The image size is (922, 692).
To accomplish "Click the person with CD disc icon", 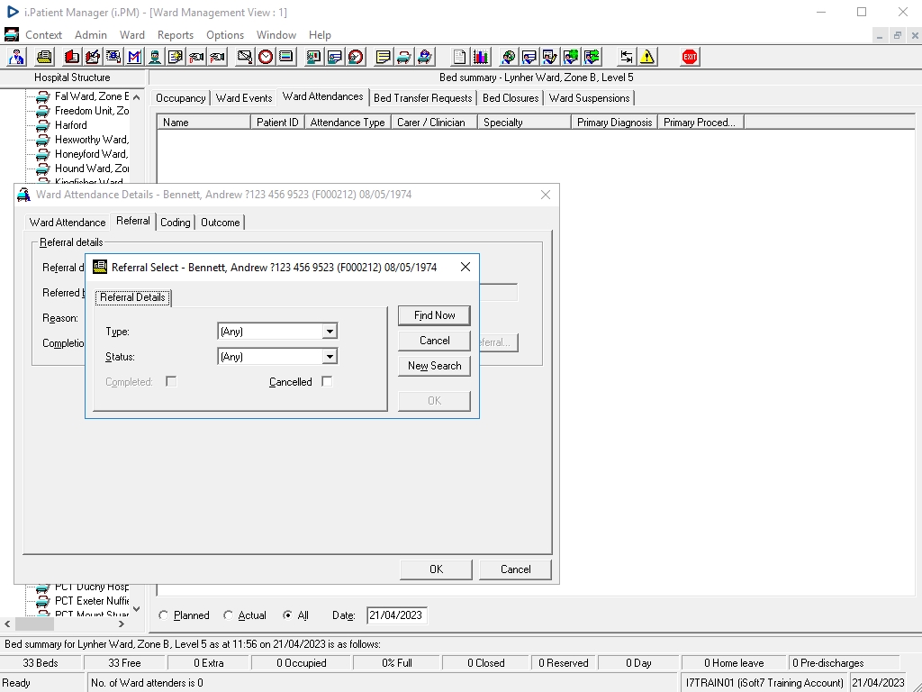I will click(x=509, y=57).
